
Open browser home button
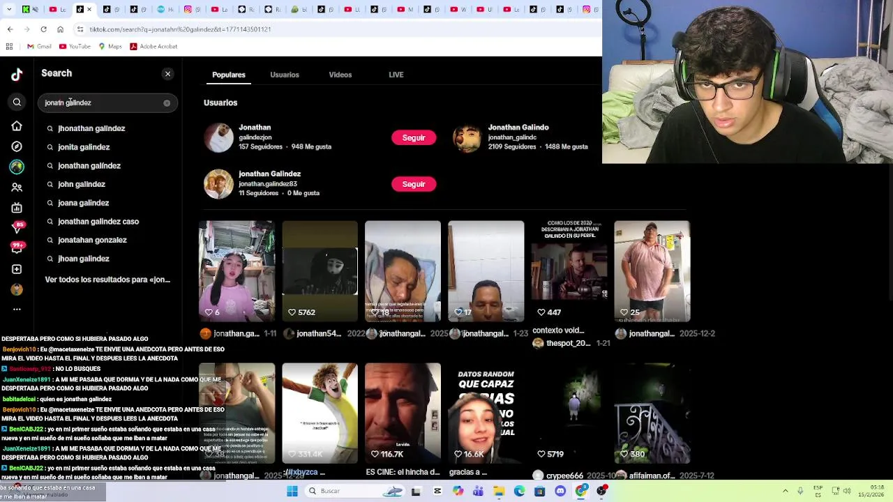click(60, 29)
